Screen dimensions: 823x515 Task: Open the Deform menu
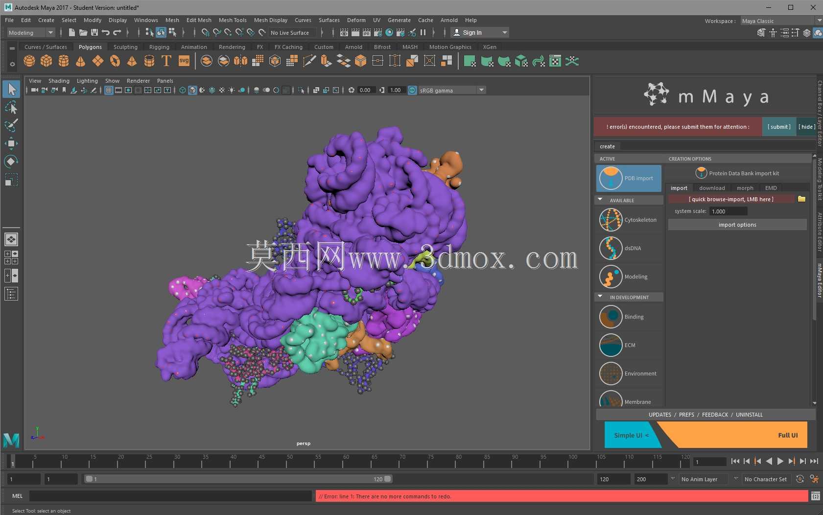click(x=356, y=20)
